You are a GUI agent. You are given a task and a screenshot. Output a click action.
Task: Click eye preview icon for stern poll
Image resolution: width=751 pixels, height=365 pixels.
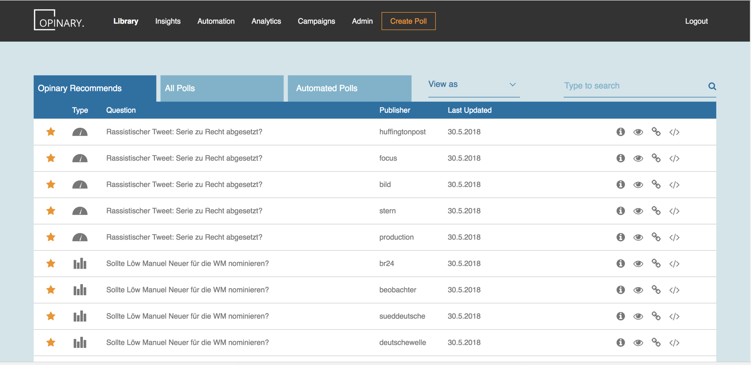(638, 211)
